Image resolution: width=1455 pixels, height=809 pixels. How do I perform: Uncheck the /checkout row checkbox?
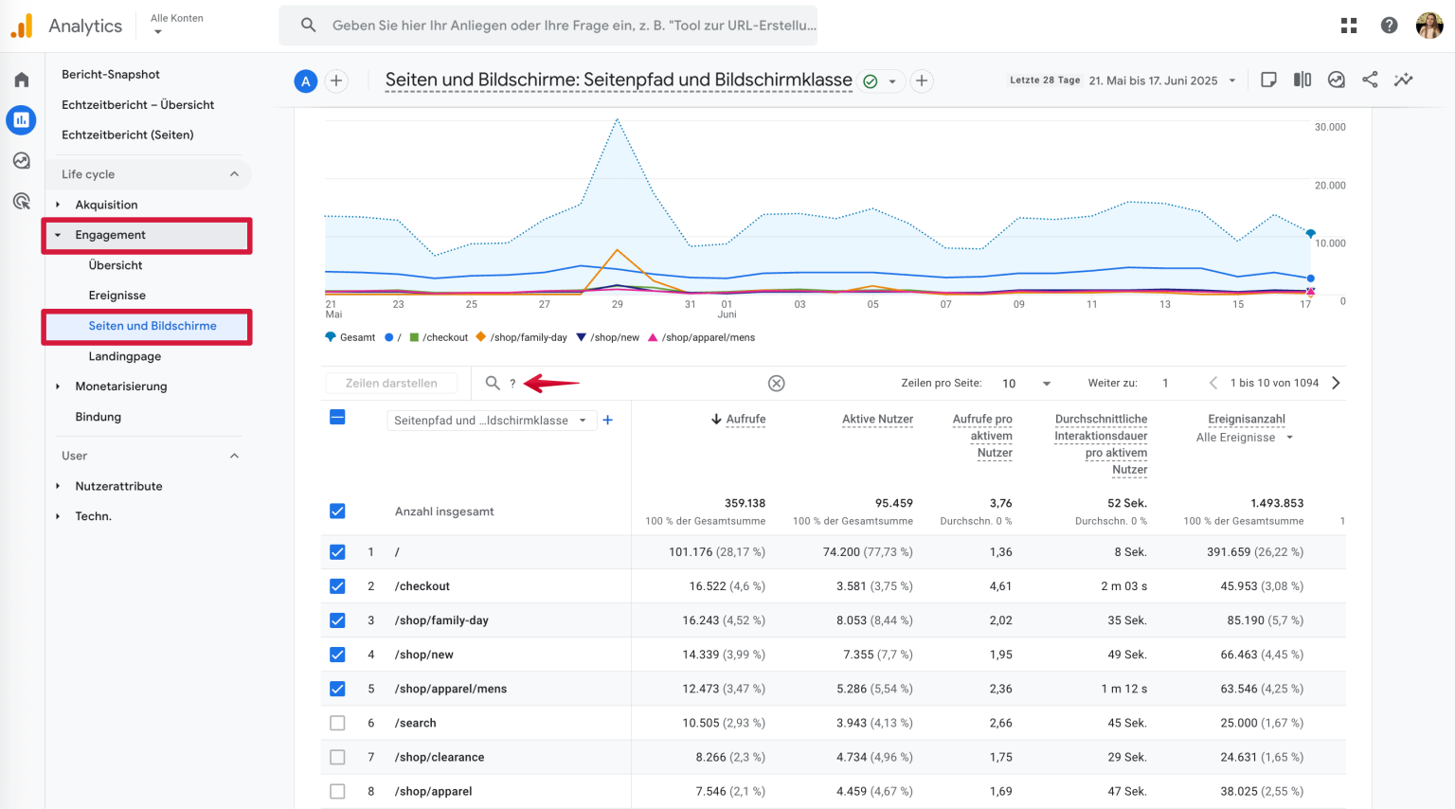[337, 586]
